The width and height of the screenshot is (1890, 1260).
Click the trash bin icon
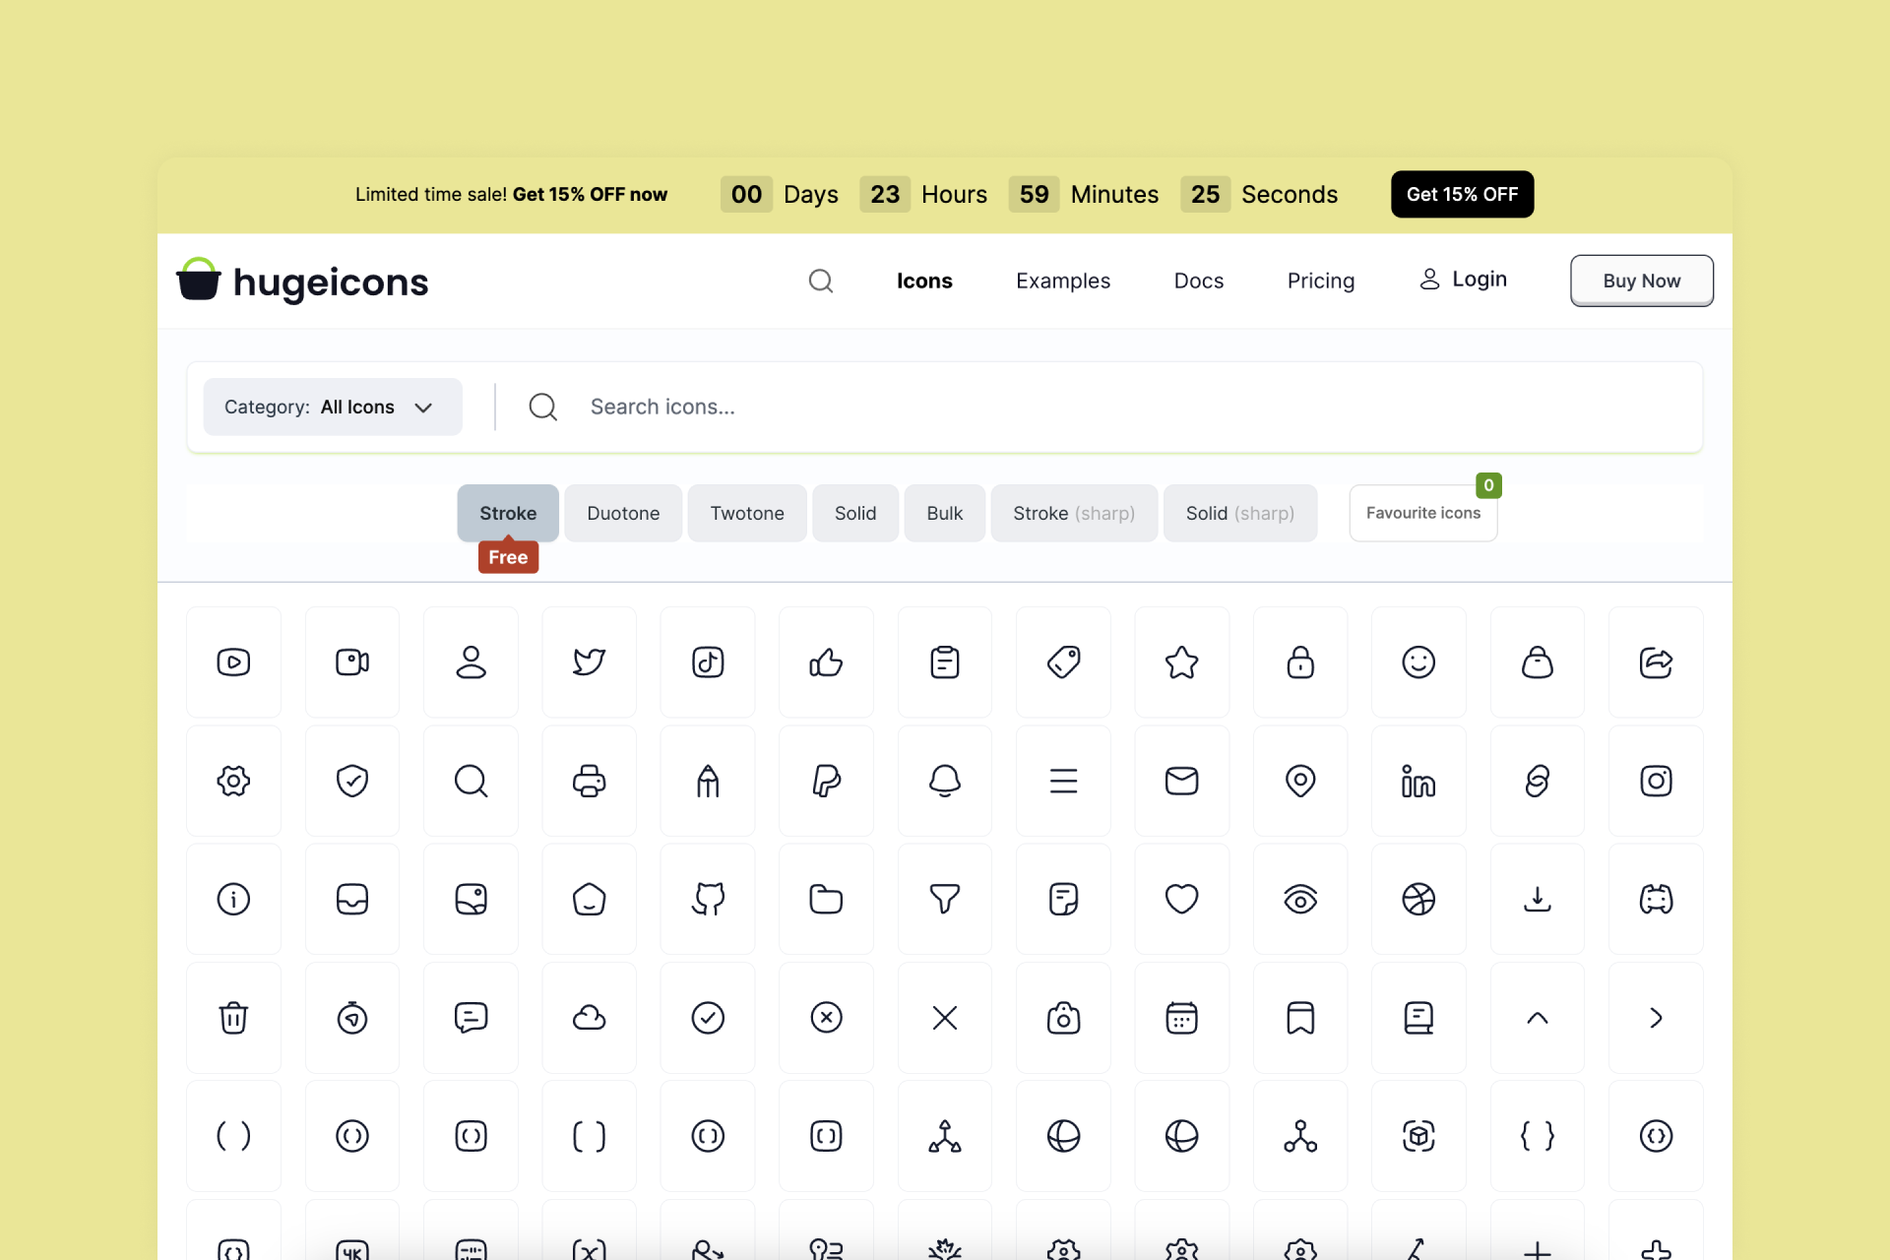(x=233, y=1018)
